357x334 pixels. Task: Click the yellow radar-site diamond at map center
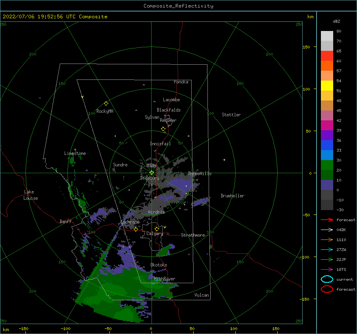point(152,173)
